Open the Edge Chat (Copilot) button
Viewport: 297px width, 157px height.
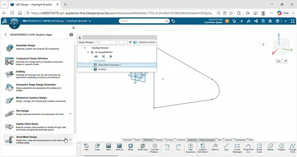(x=283, y=13)
